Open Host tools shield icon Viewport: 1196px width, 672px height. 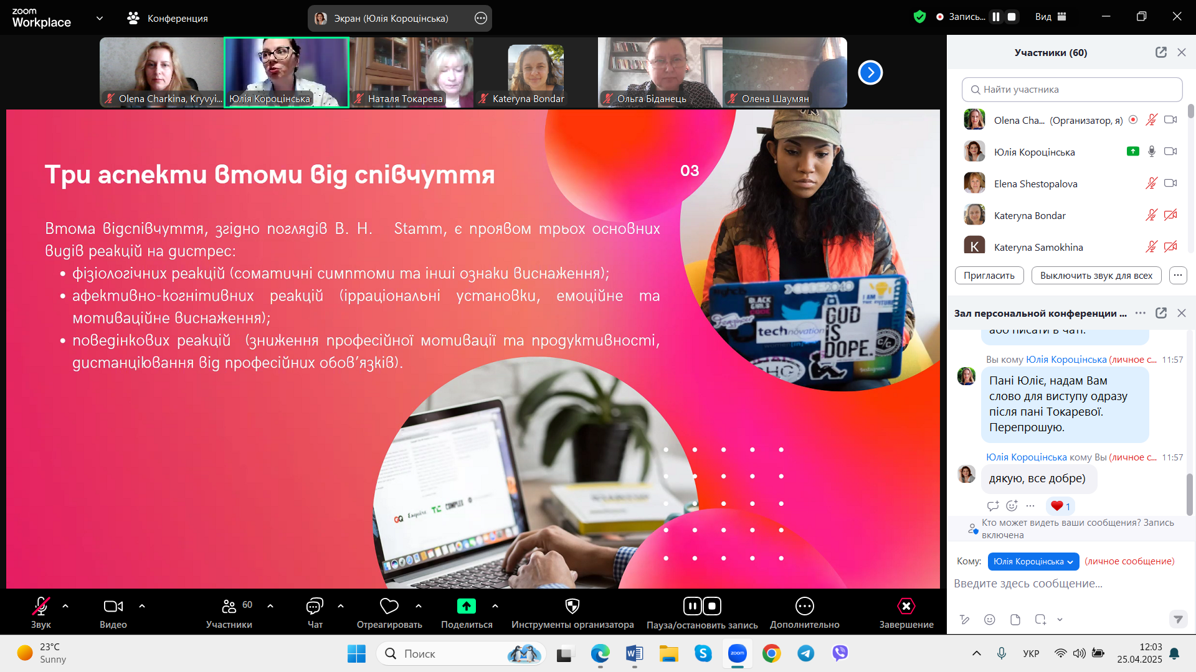pos(572,606)
